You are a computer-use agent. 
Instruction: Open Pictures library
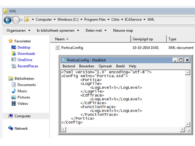(24, 97)
